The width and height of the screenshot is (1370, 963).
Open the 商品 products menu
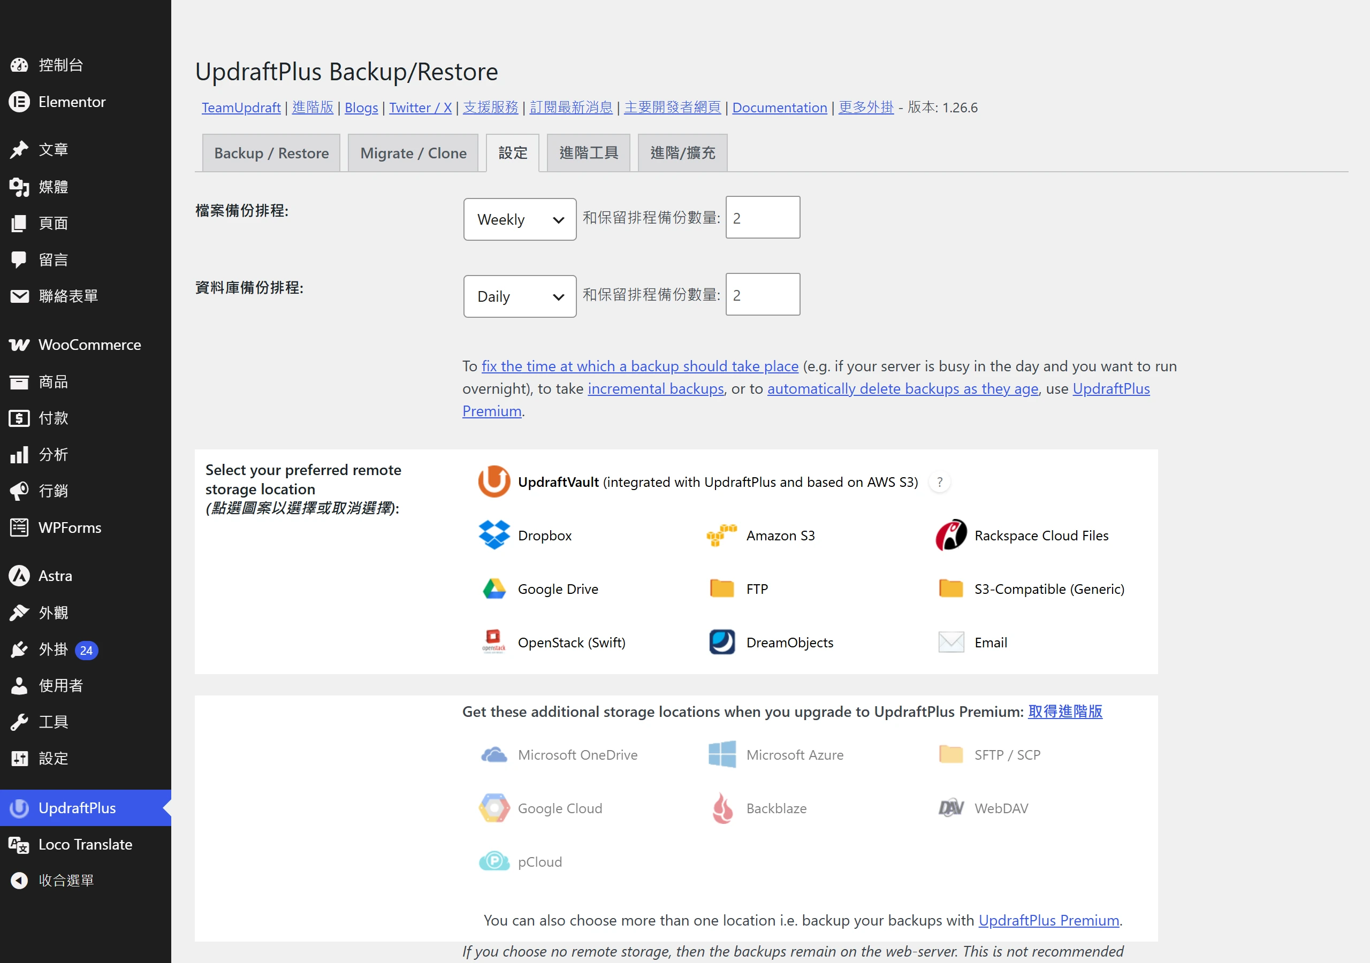85,382
